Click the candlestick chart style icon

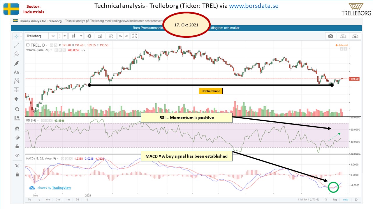(73, 36)
